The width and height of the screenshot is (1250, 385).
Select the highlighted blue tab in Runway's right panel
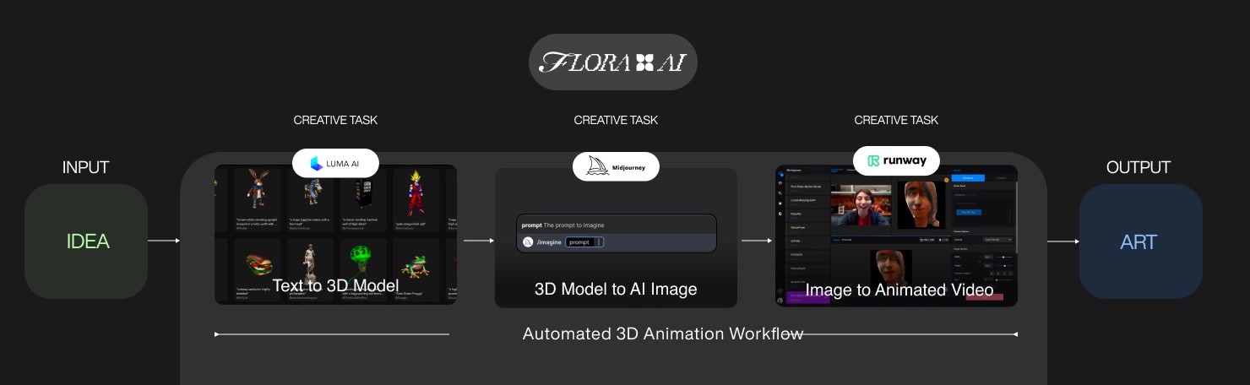coord(968,178)
